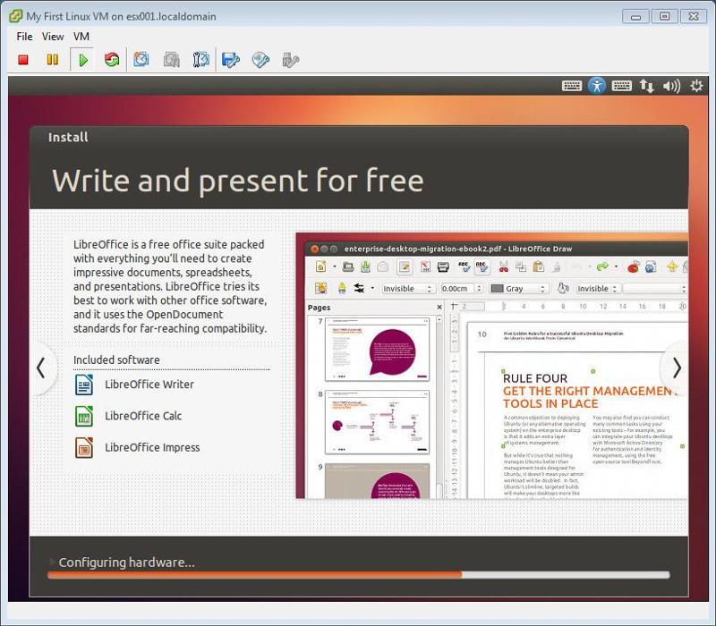This screenshot has height=626, width=716.
Task: Expand details triangle beside Configuring hardware
Action: click(x=52, y=562)
